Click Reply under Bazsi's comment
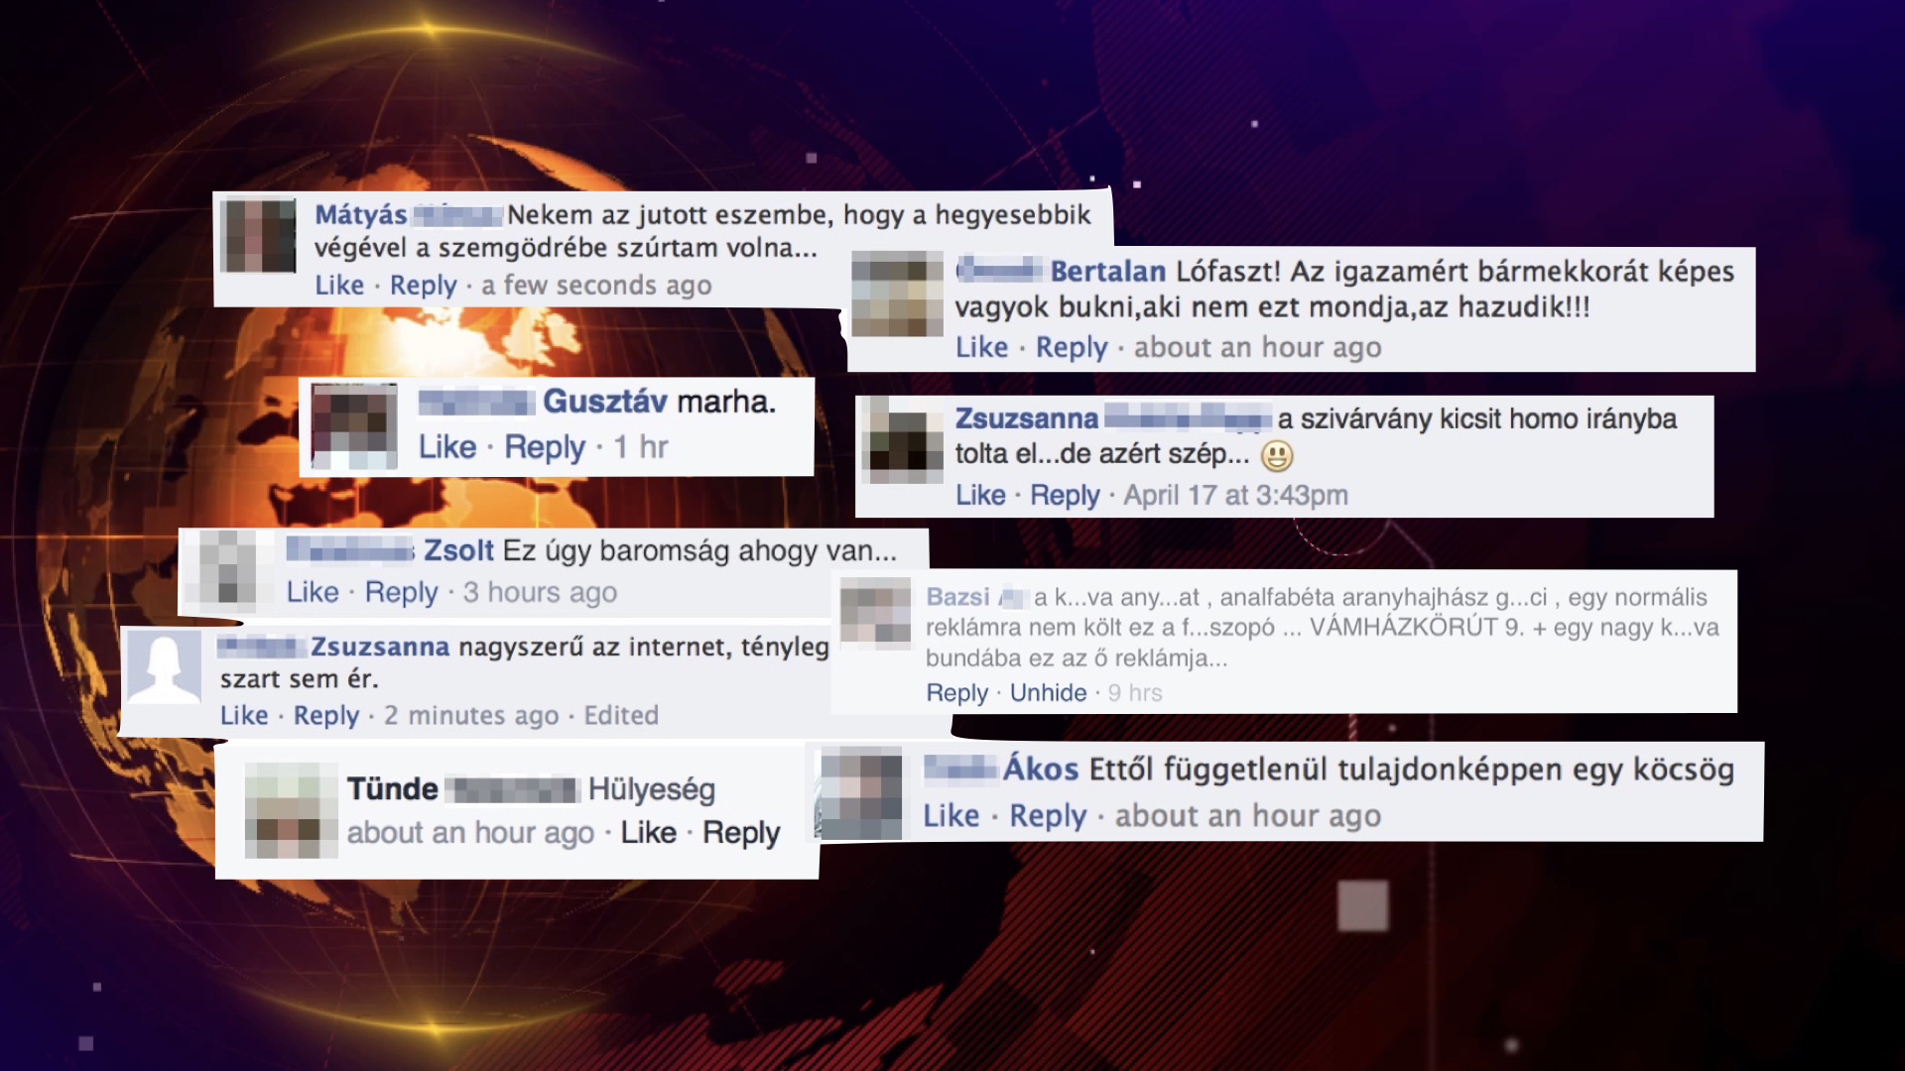1905x1071 pixels. 956,693
